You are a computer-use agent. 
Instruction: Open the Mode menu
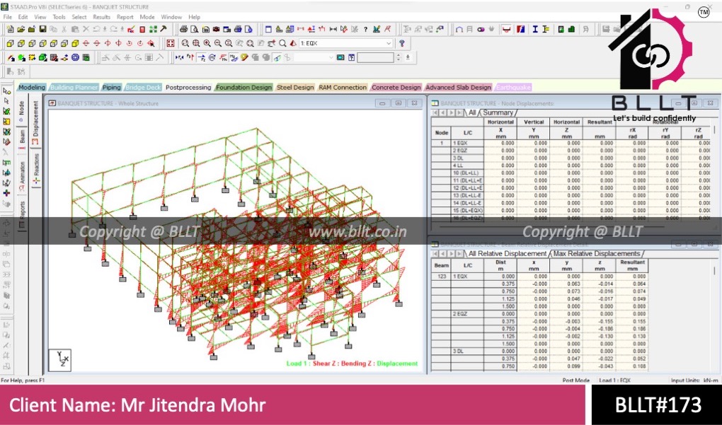(x=147, y=17)
